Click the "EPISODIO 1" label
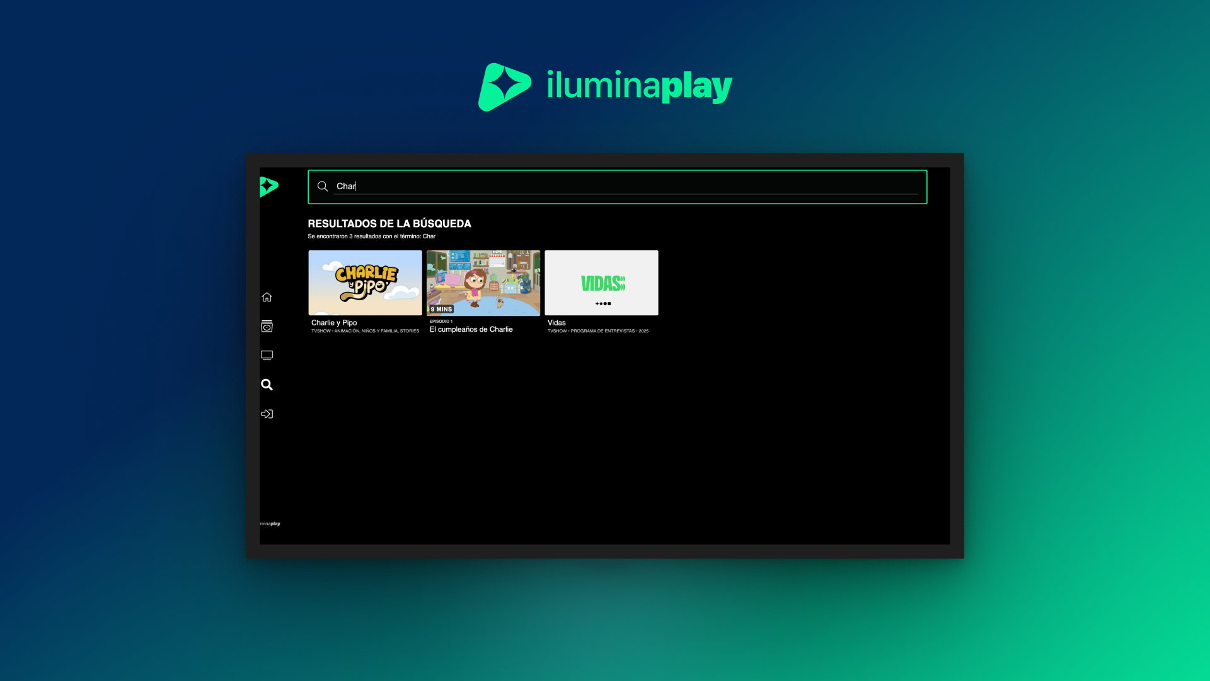Viewport: 1210px width, 681px height. point(441,322)
